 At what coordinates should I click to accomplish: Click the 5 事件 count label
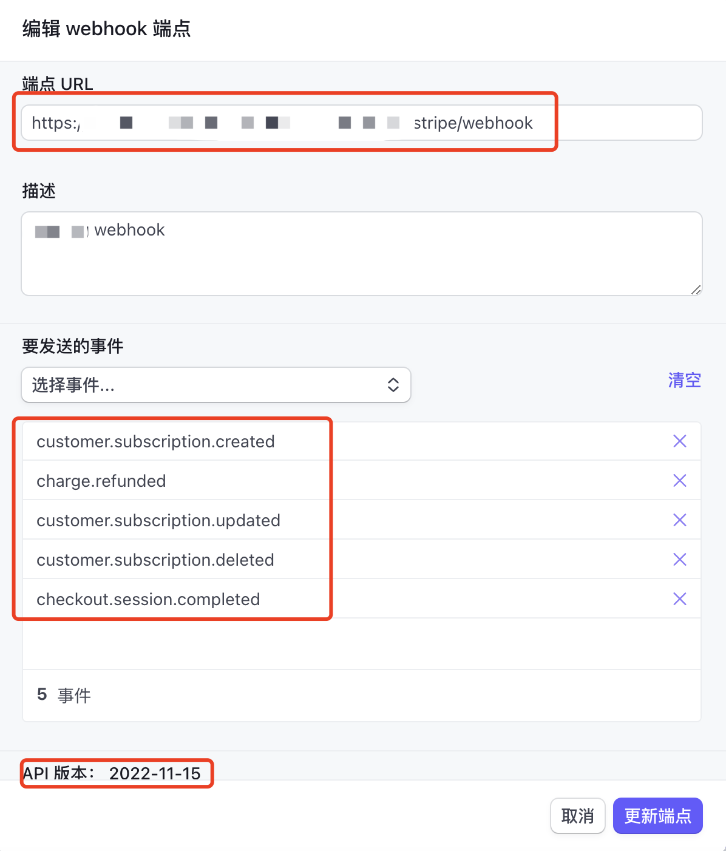click(64, 695)
